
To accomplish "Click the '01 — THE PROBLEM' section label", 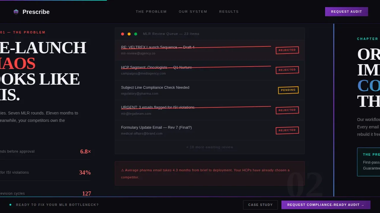I will point(23,32).
